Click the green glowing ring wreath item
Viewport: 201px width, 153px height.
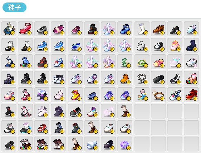pyautogui.click(x=142, y=62)
